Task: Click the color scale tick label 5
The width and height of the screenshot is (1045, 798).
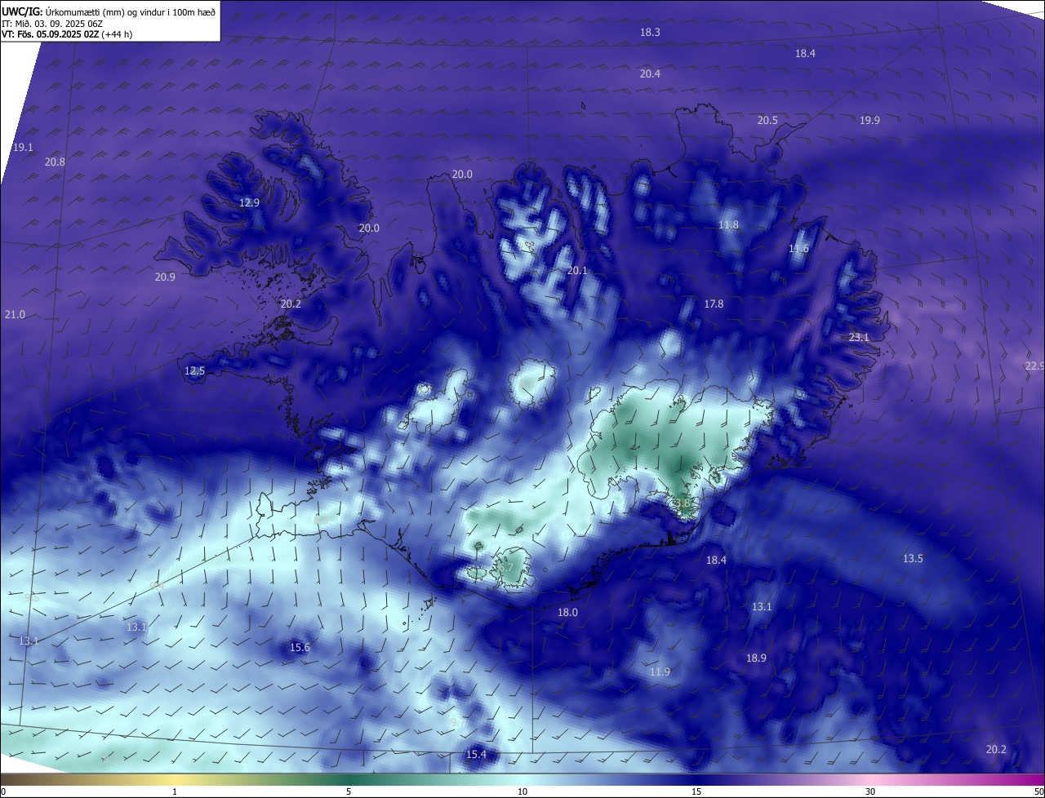Action: [x=349, y=791]
